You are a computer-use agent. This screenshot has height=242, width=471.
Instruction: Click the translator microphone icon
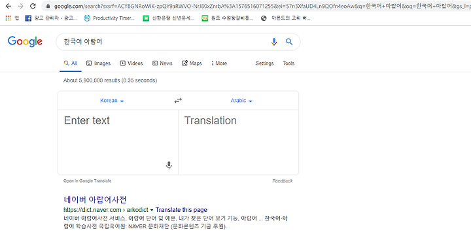pos(169,165)
